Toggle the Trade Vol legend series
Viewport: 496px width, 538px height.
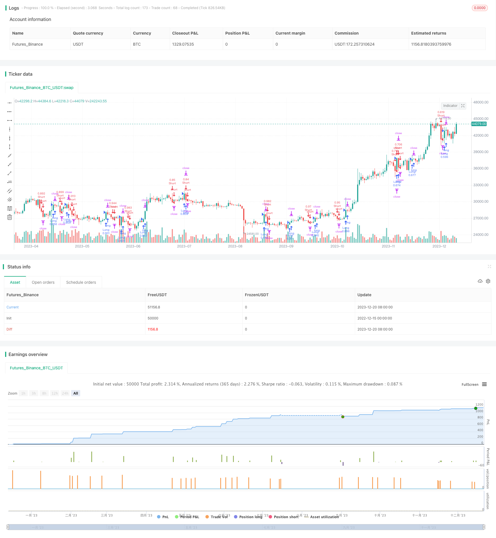pos(217,517)
